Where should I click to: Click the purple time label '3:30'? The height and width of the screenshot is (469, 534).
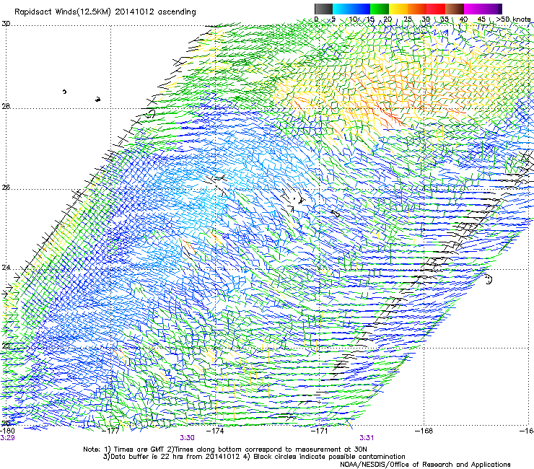point(188,438)
